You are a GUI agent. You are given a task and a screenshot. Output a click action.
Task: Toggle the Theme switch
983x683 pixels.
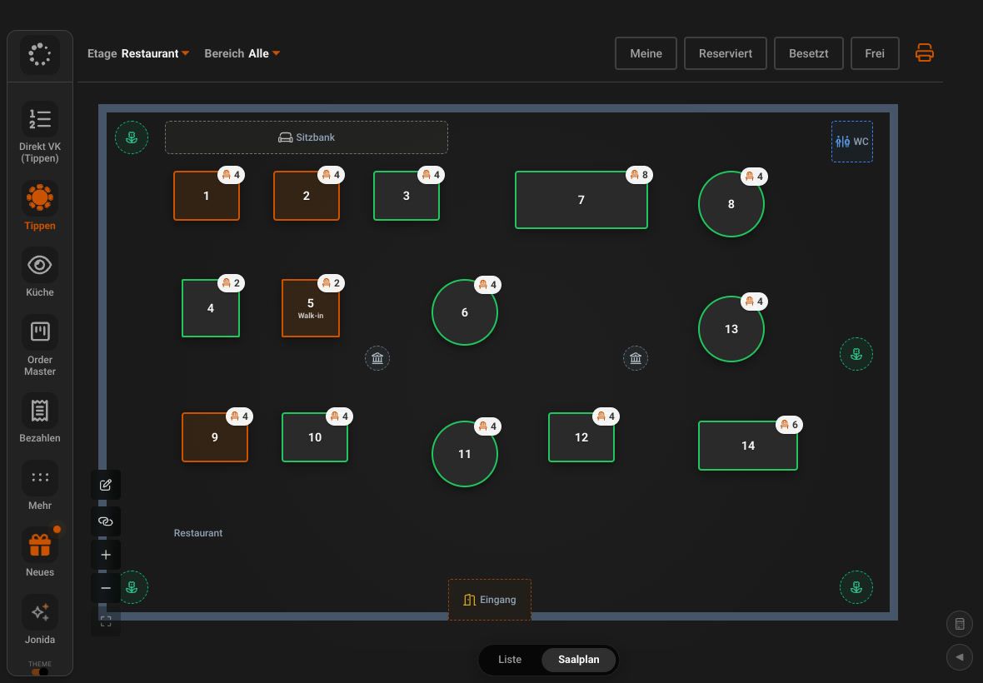tap(39, 671)
